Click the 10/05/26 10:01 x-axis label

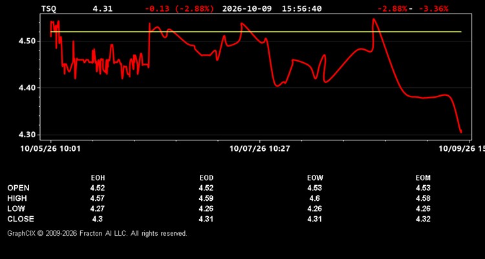point(50,149)
